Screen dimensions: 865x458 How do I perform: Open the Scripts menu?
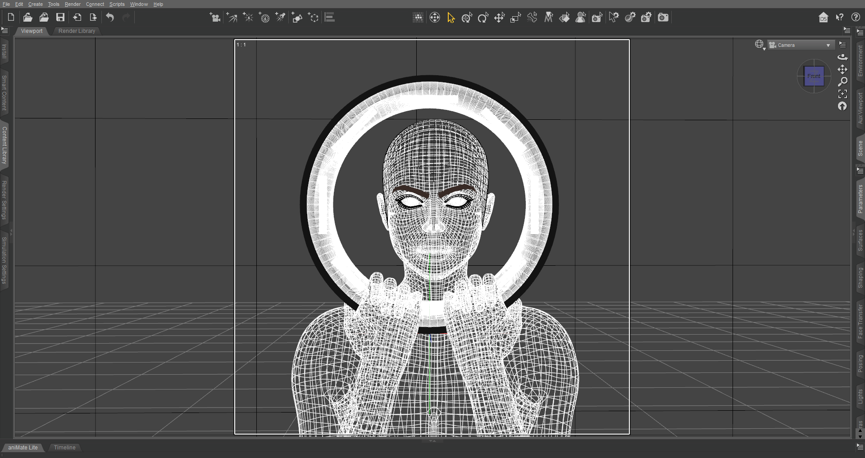point(117,4)
